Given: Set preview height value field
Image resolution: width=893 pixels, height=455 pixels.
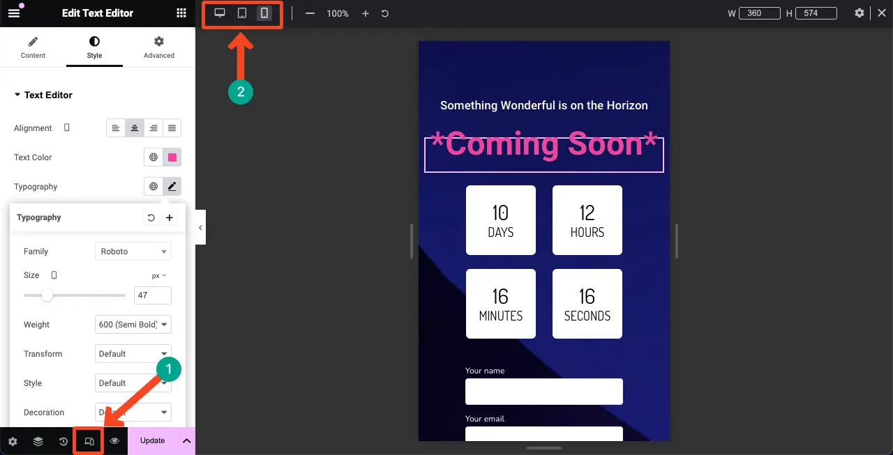Looking at the screenshot, I should 816,13.
